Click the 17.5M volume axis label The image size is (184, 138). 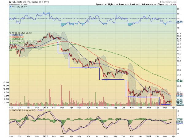pos(6,82)
